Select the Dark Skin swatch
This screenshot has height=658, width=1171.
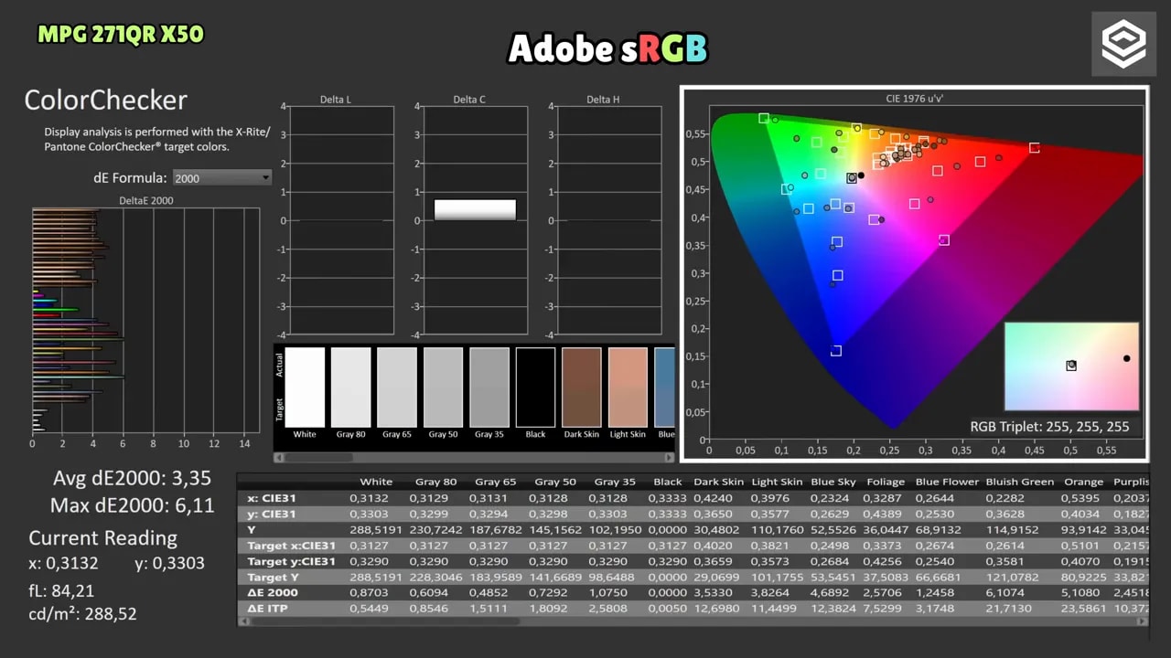point(582,387)
